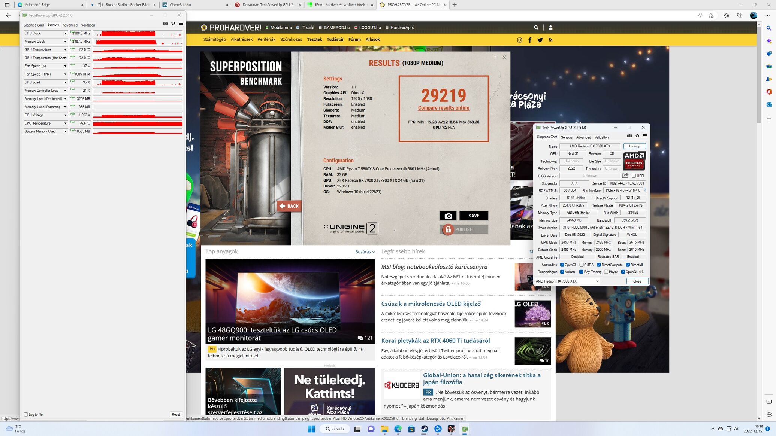Open the hamburger menu in GPU-Z Sensors window
Image resolution: width=776 pixels, height=436 pixels.
(x=181, y=24)
